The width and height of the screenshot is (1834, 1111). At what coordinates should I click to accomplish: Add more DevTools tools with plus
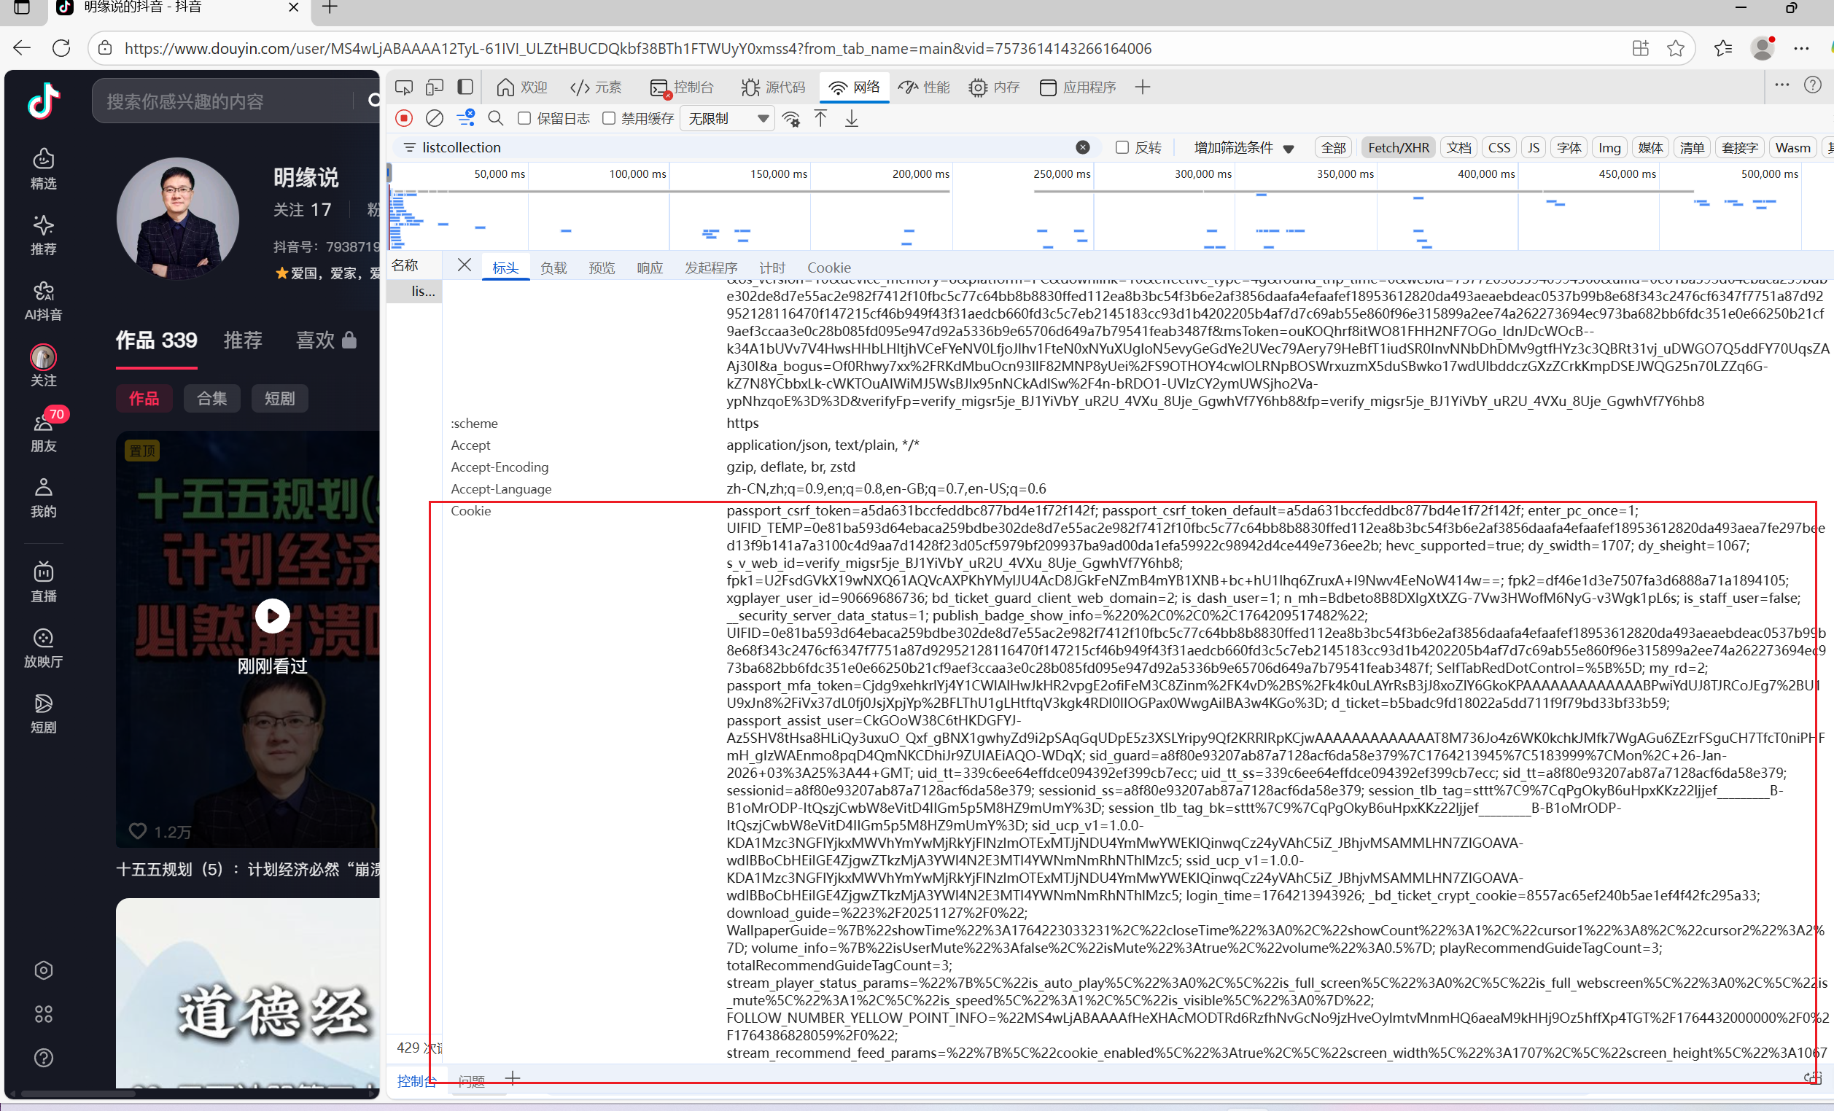pyautogui.click(x=1143, y=87)
